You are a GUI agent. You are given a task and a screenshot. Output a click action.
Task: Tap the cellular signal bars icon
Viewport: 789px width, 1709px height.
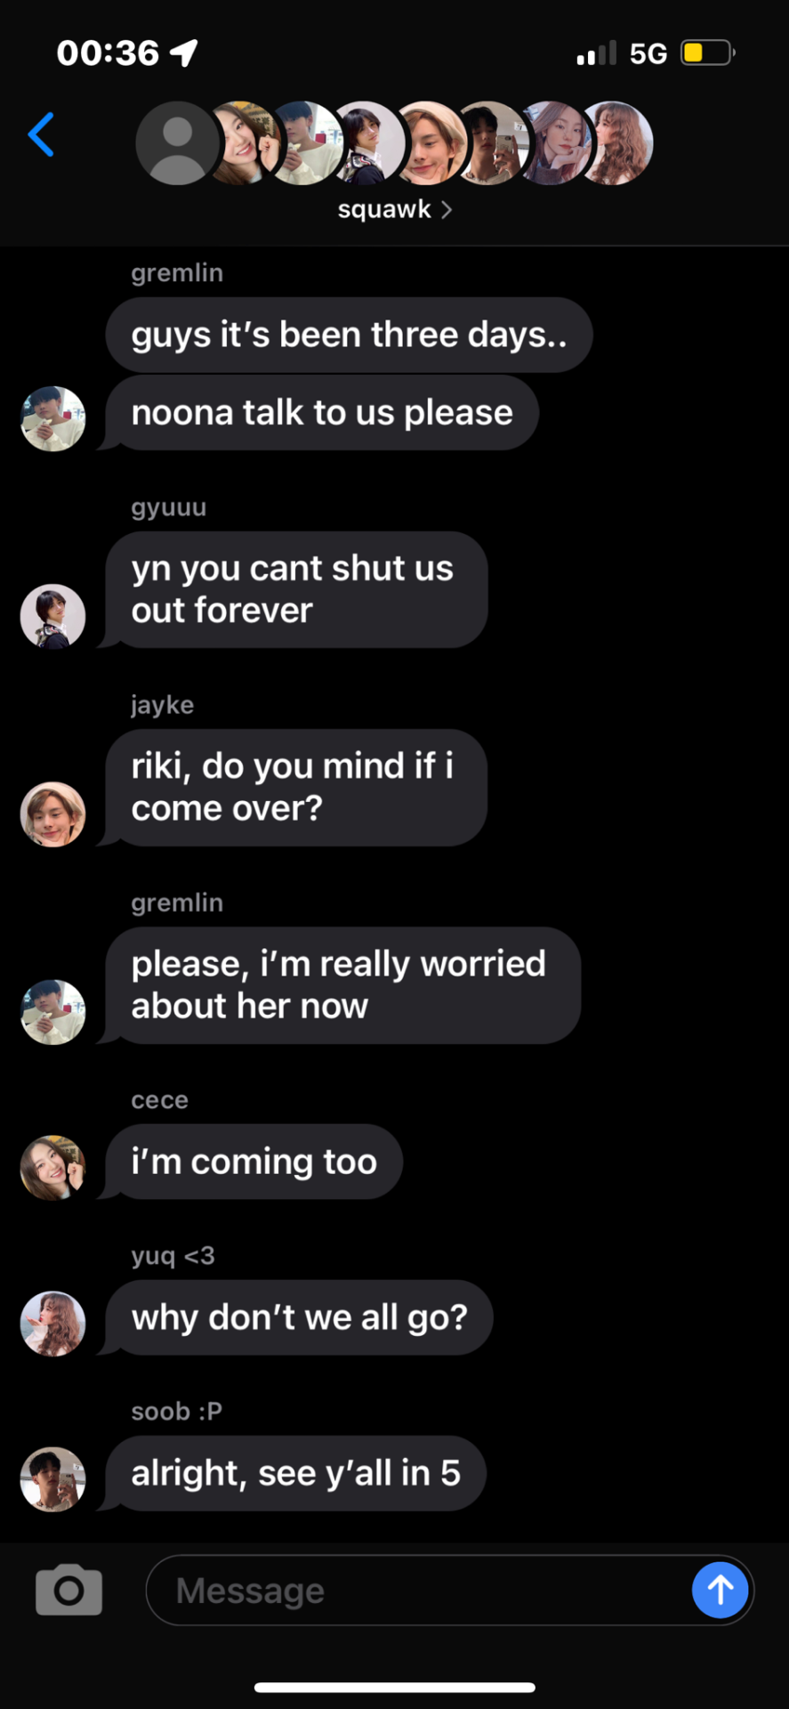(x=596, y=53)
